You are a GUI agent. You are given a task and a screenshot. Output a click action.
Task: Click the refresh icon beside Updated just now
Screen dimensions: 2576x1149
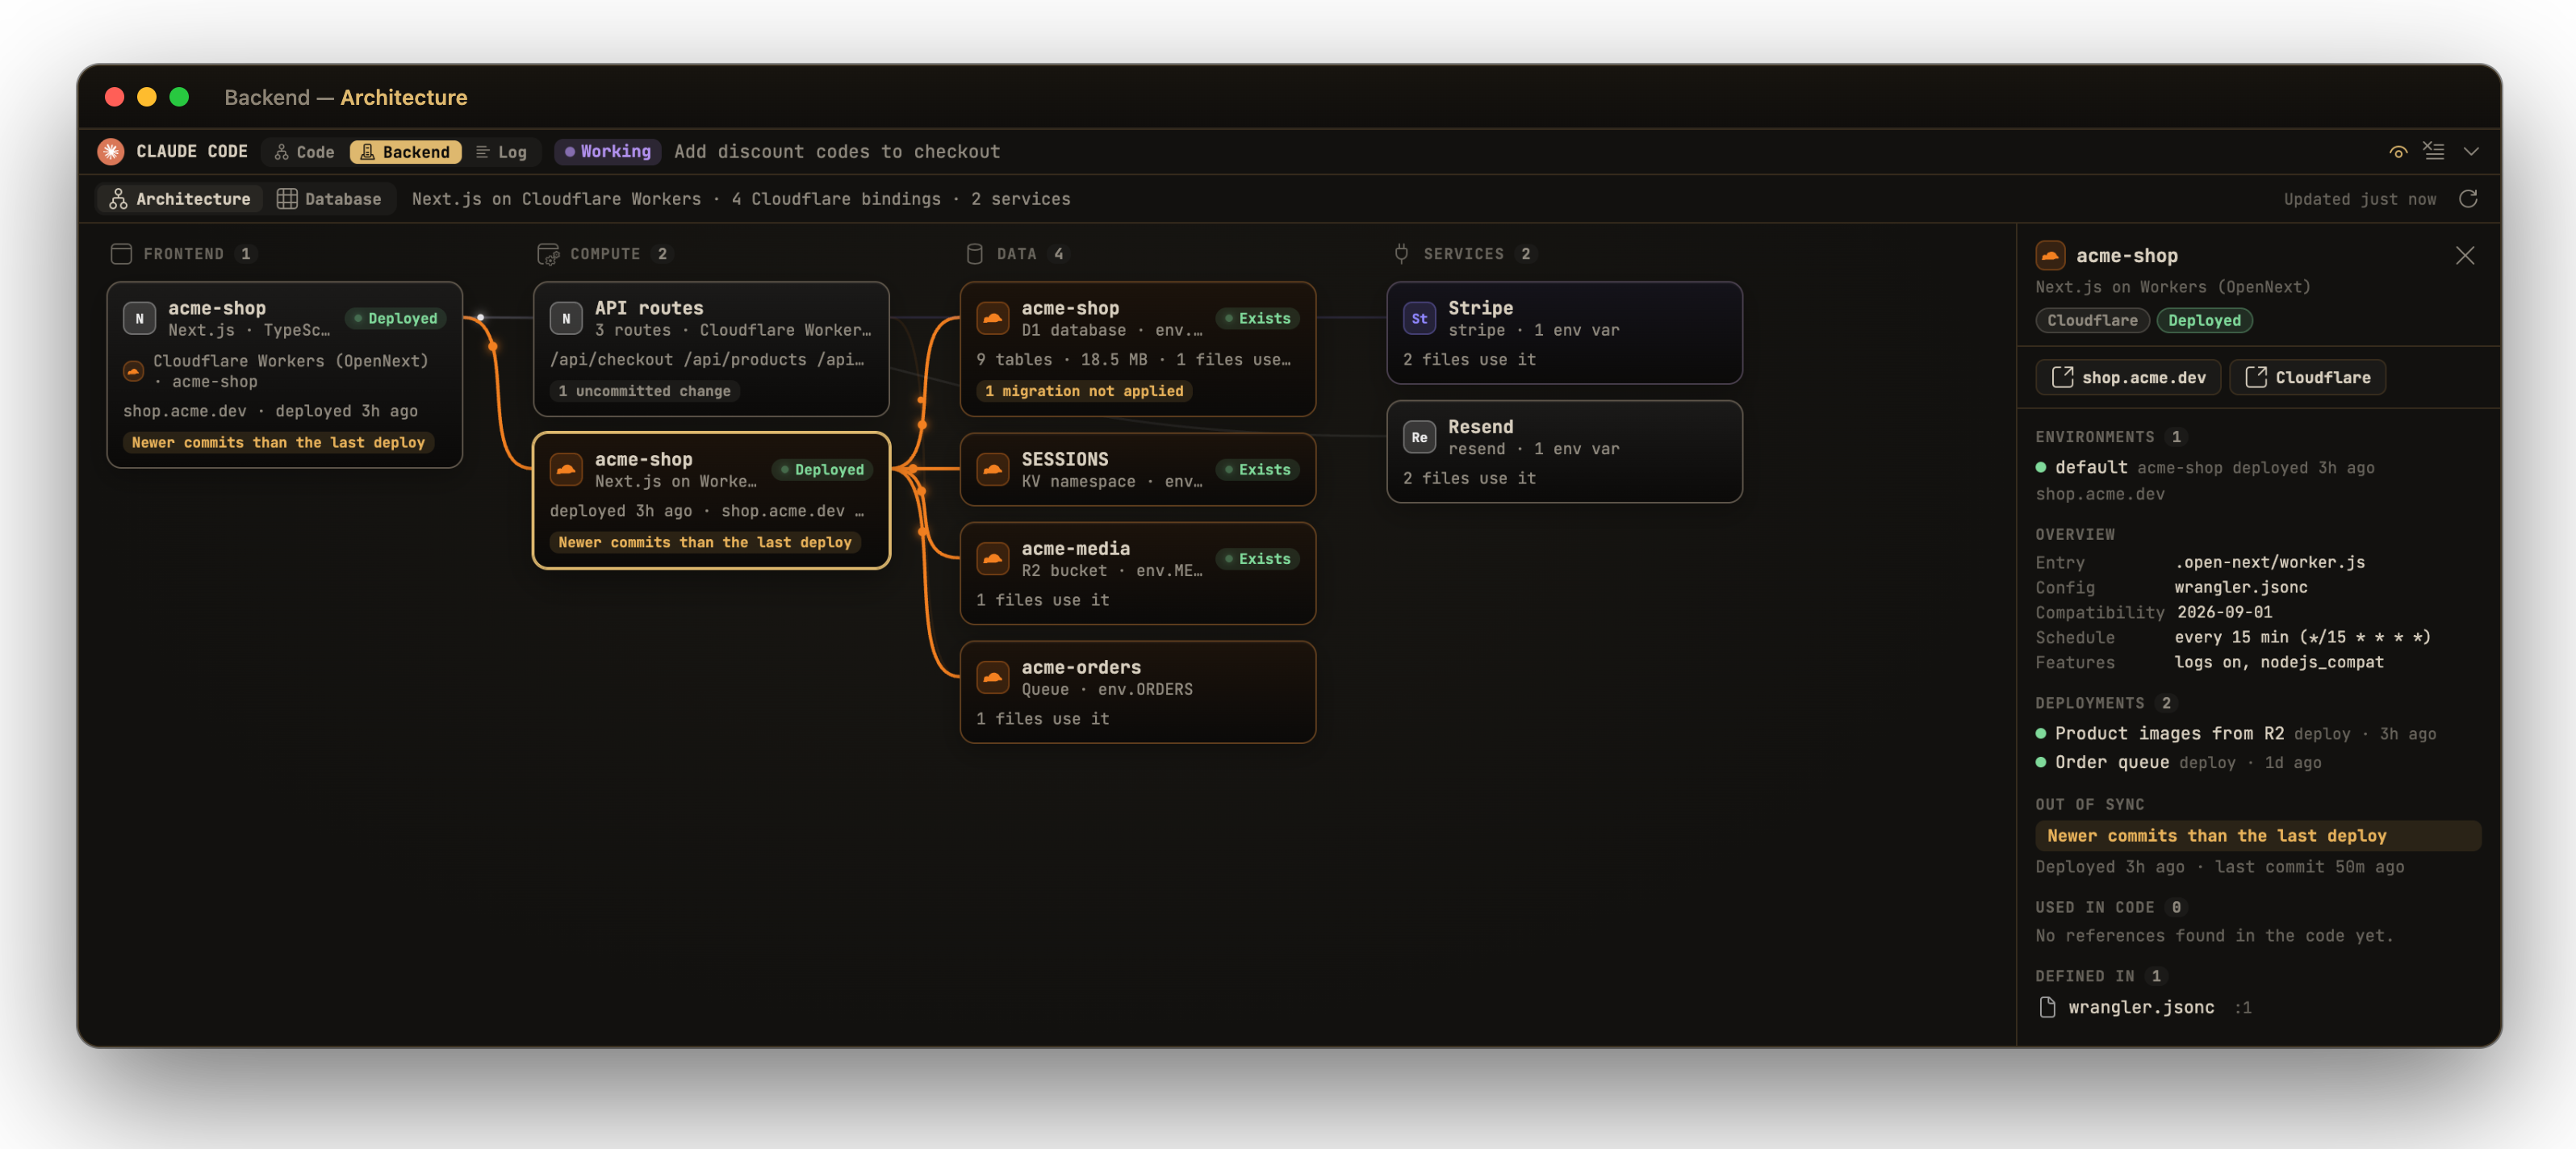point(2468,199)
